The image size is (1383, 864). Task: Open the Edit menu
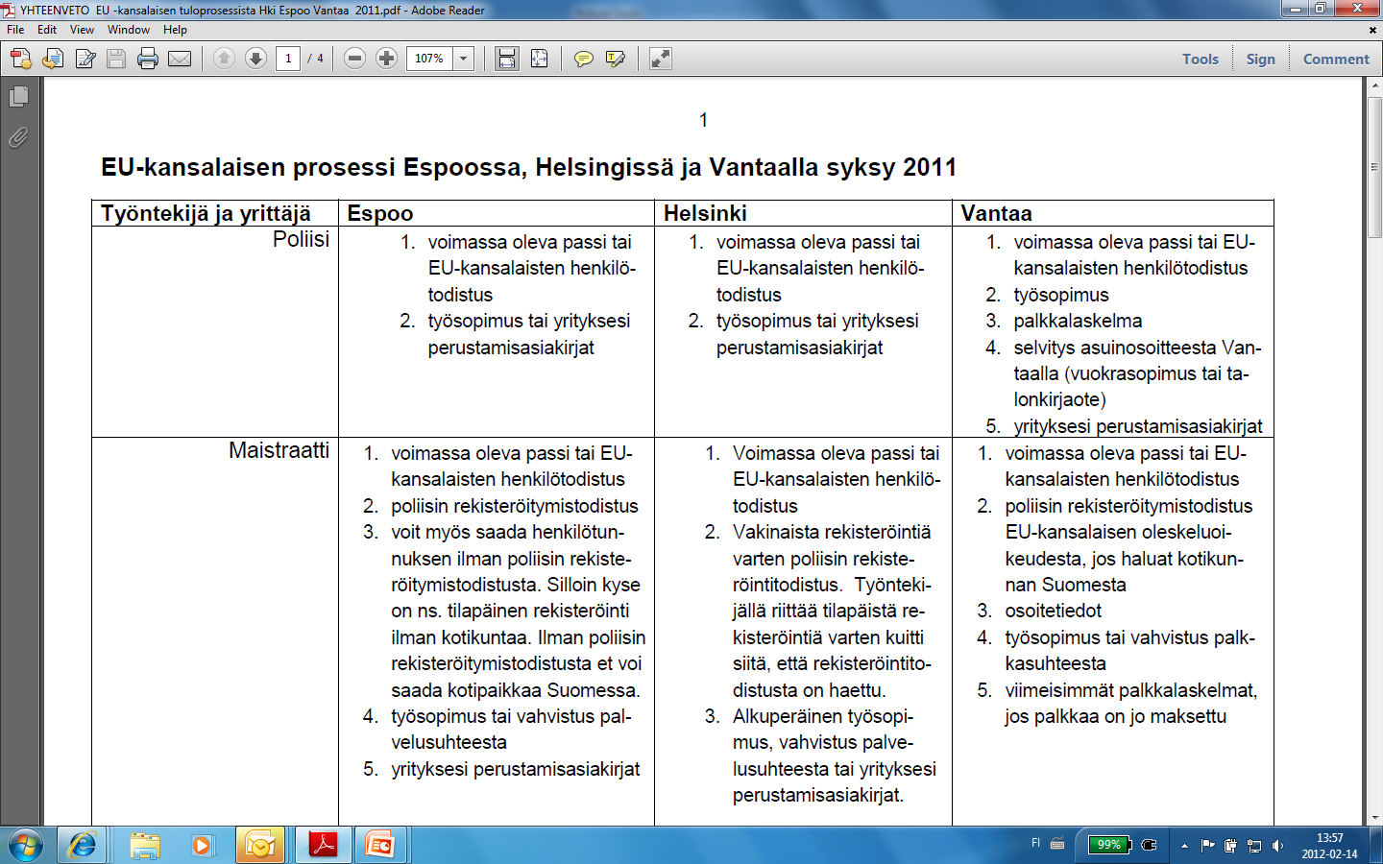tap(47, 30)
